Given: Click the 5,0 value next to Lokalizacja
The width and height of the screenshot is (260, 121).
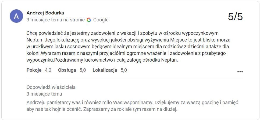Looking at the screenshot, I should click(124, 70).
